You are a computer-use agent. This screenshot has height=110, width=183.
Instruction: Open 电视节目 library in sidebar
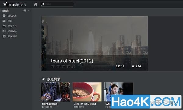tap(12, 26)
